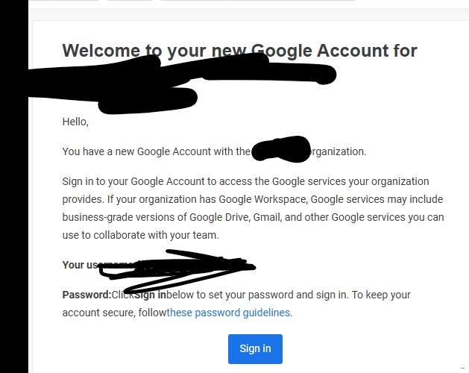This screenshot has width=469, height=373.
Task: Click the blue Sign in button
Action: tap(255, 348)
